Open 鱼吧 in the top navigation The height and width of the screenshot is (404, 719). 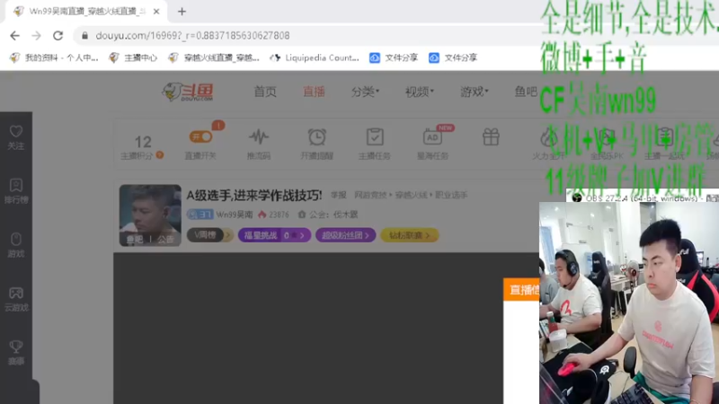coord(526,92)
